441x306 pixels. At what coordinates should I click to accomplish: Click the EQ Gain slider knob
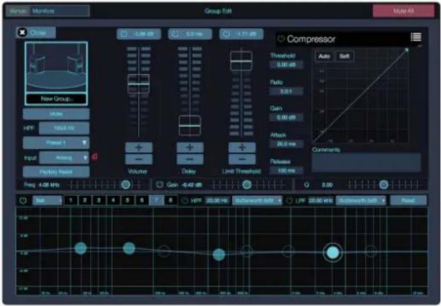coord(247,185)
